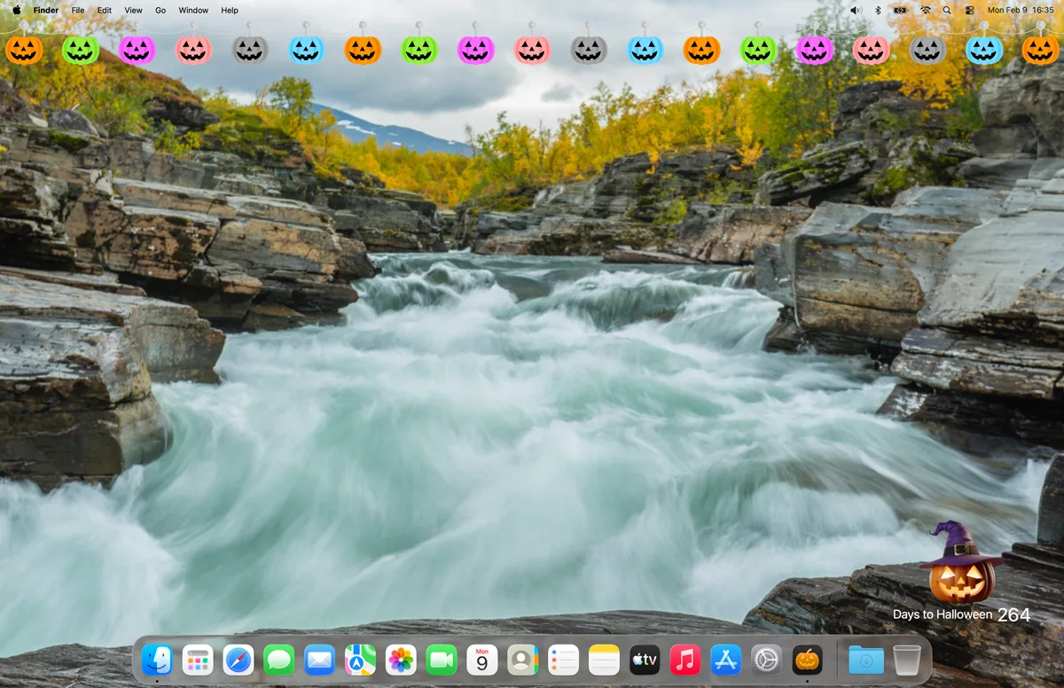1064x688 pixels.
Task: Open Photos from the Dock
Action: (x=400, y=660)
